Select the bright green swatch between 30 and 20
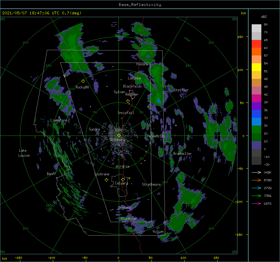Image resolution: width=280 pixels, height=262 pixels. (256, 130)
